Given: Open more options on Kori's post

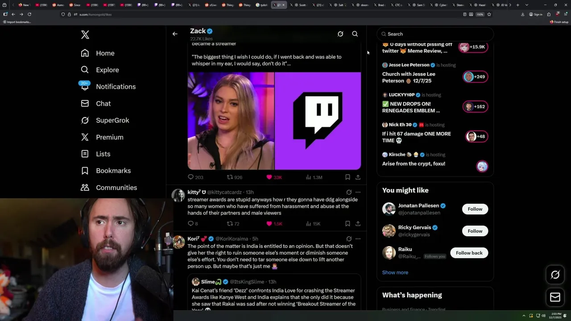Looking at the screenshot, I should point(358,239).
